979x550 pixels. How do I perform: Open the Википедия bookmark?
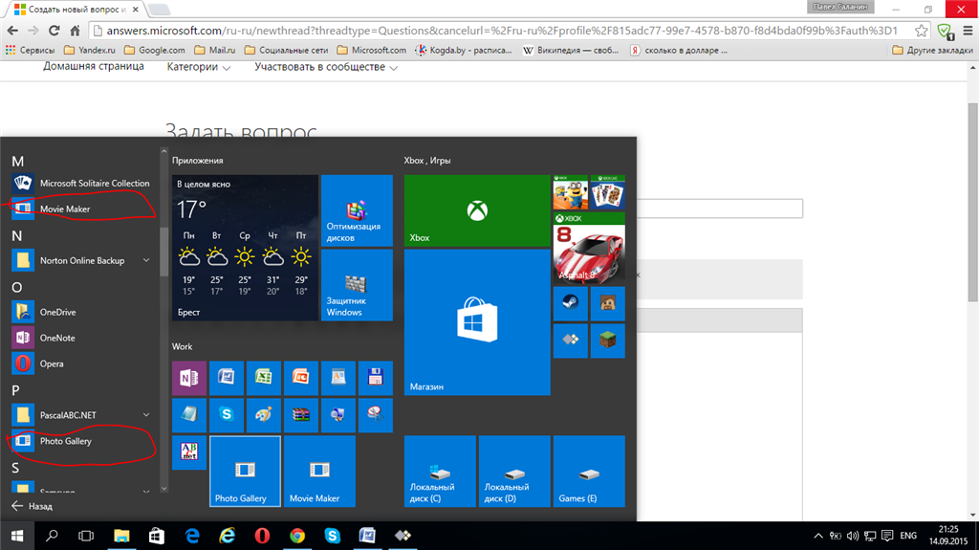click(x=571, y=50)
